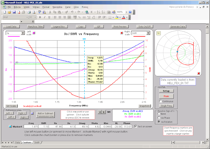Click the Microsoft Excel Help icon
Screen dimensions: 210x149
pyautogui.click(x=130, y=12)
